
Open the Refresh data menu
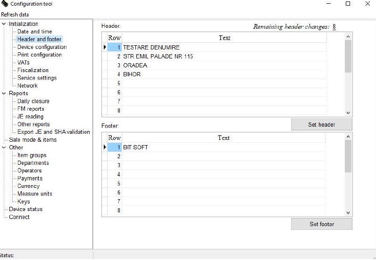[x=15, y=15]
